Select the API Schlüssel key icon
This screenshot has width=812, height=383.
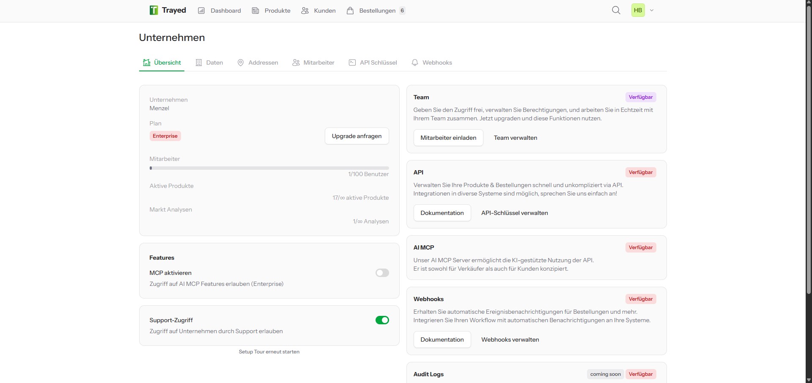click(x=352, y=62)
